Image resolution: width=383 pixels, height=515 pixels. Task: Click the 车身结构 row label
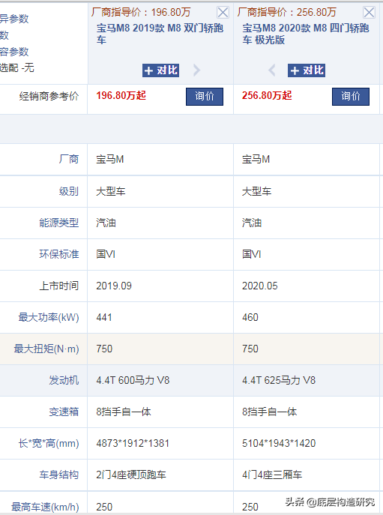pyautogui.click(x=59, y=475)
